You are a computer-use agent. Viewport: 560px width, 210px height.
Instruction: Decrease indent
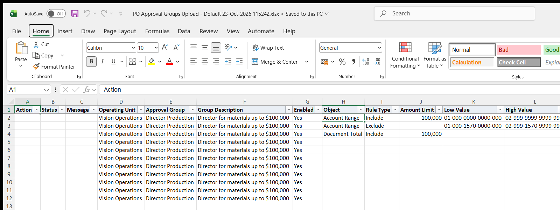pos(228,62)
